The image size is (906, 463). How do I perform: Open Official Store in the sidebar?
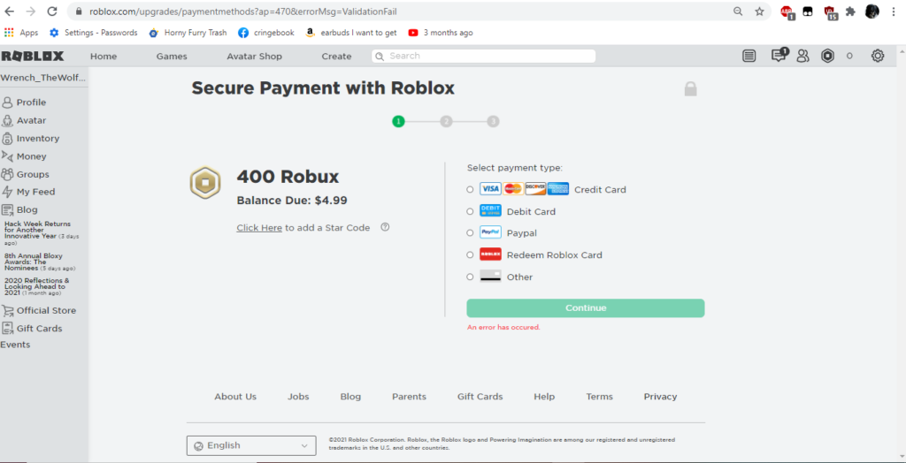39,310
